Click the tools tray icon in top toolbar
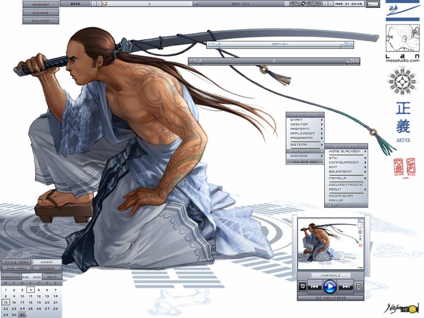The width and height of the screenshot is (424, 318). pyautogui.click(x=314, y=4)
